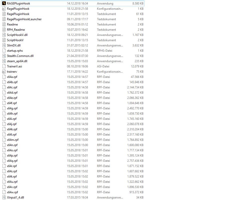Click the x64f.rpf file icon
Viewport: 250px width, 201px height.
click(4, 103)
